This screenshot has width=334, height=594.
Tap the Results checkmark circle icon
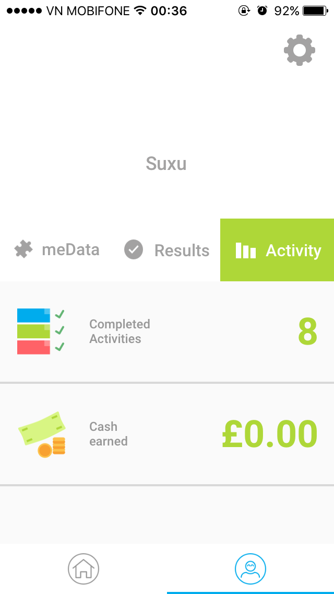pyautogui.click(x=134, y=250)
